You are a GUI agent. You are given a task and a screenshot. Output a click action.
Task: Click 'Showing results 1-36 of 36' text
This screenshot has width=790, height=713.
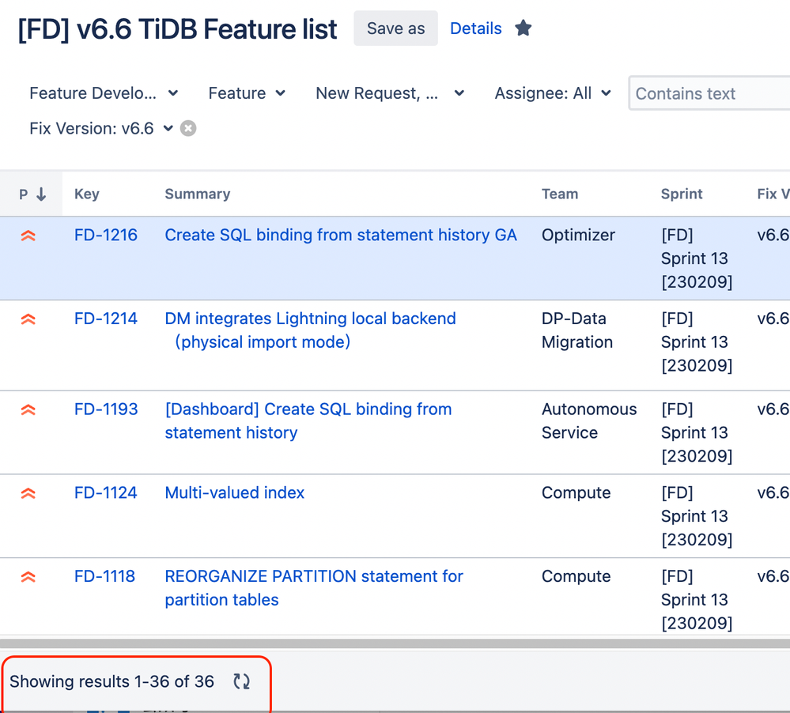click(112, 681)
